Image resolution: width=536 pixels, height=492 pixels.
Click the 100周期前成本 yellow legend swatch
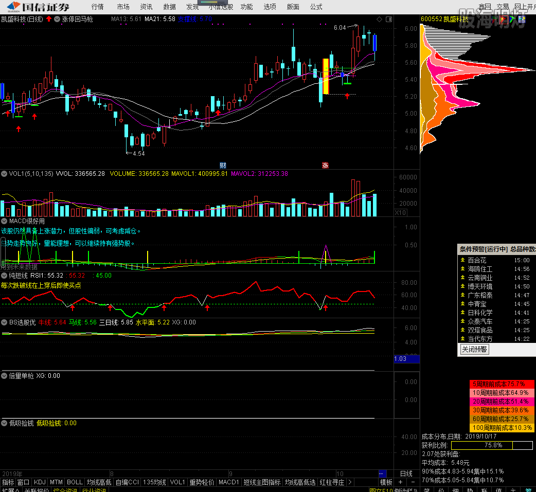(x=502, y=428)
